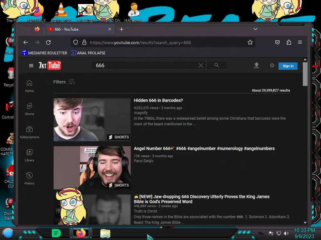Open the HxD SEX EDITOR desktop icon
This screenshot has width=321, height=240.
coord(86,12)
